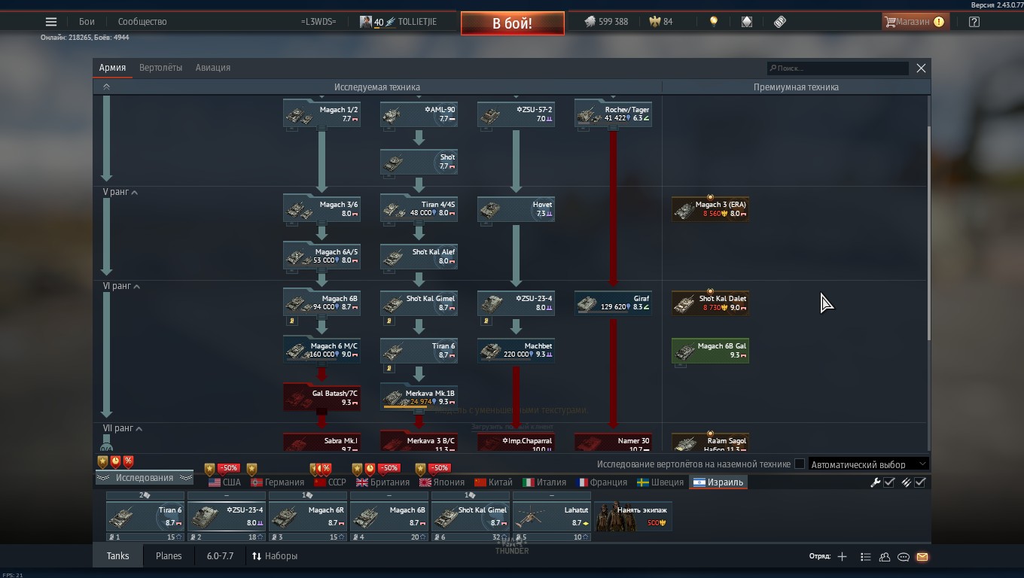Click the wrench repair icon in slotbar

876,482
